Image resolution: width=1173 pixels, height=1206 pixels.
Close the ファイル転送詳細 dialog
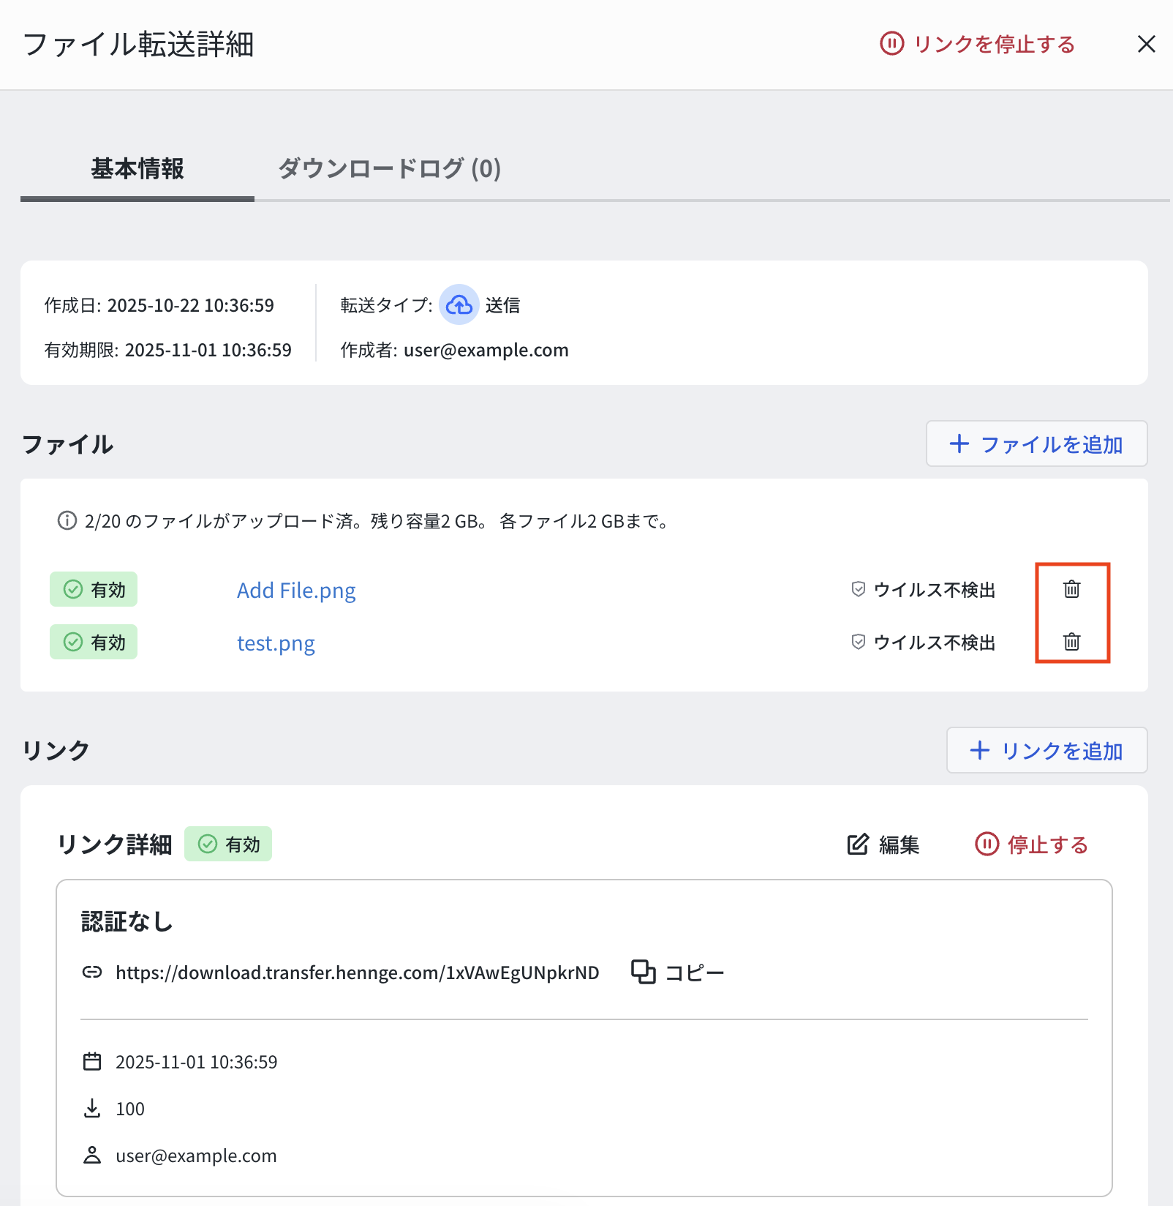(x=1146, y=44)
